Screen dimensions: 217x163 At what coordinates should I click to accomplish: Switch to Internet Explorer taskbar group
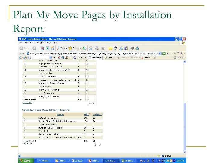112,161
